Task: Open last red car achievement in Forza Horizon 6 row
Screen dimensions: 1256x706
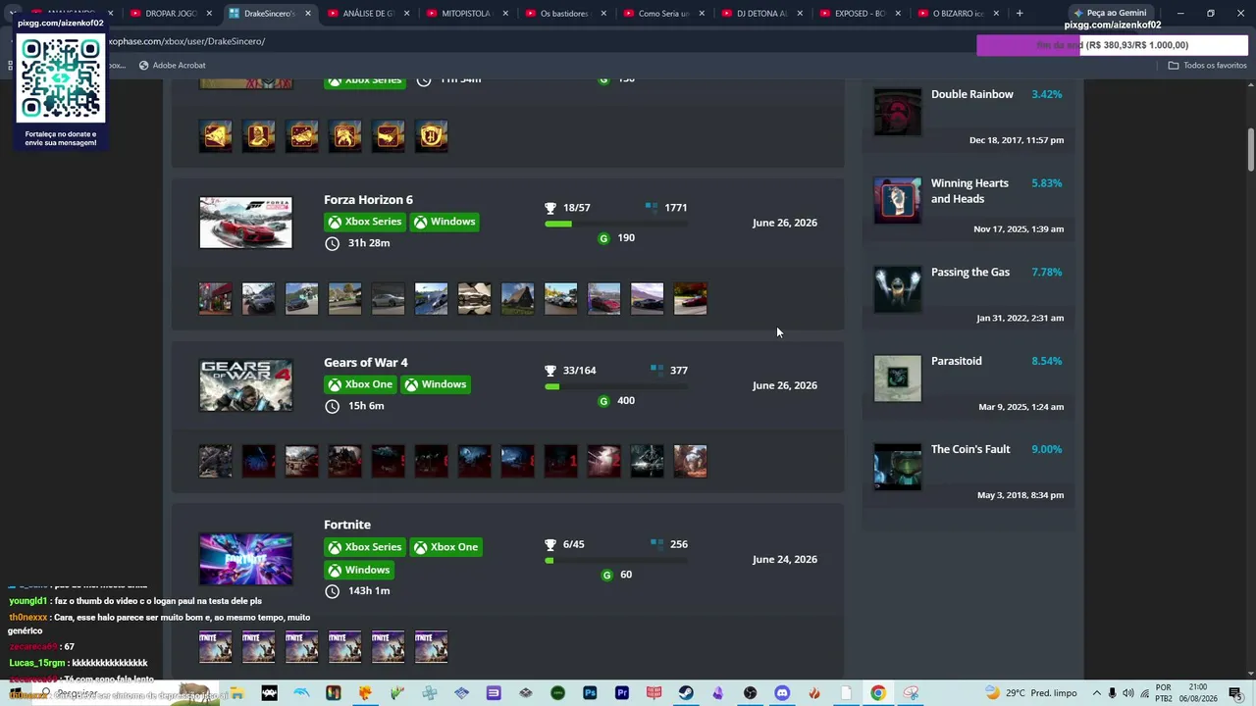Action: (x=690, y=298)
